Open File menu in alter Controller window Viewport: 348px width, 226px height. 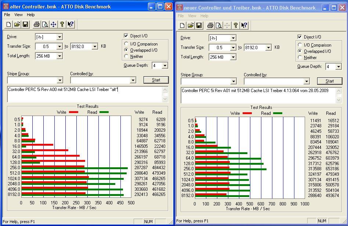7,15
